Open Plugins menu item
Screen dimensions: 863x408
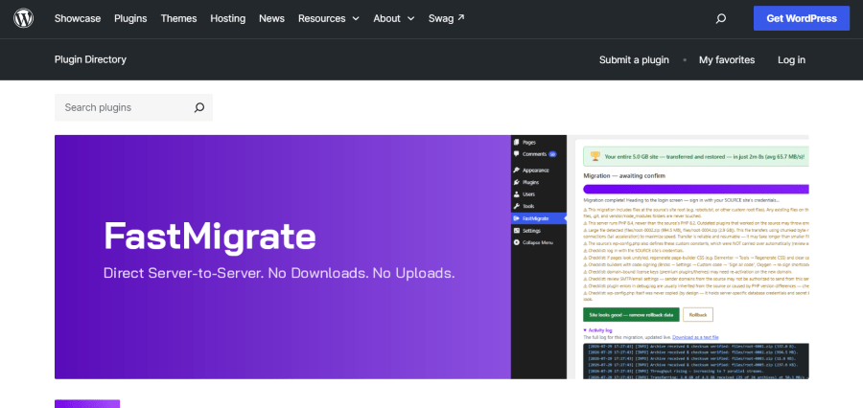(130, 18)
